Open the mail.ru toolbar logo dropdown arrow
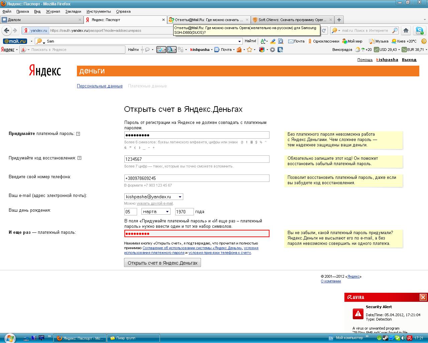 coord(31,42)
